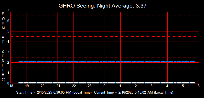Click x-axis label 23
The image size is (204, 98).
(90, 86)
